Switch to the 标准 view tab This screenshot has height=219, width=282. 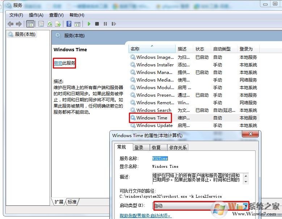click(72, 202)
